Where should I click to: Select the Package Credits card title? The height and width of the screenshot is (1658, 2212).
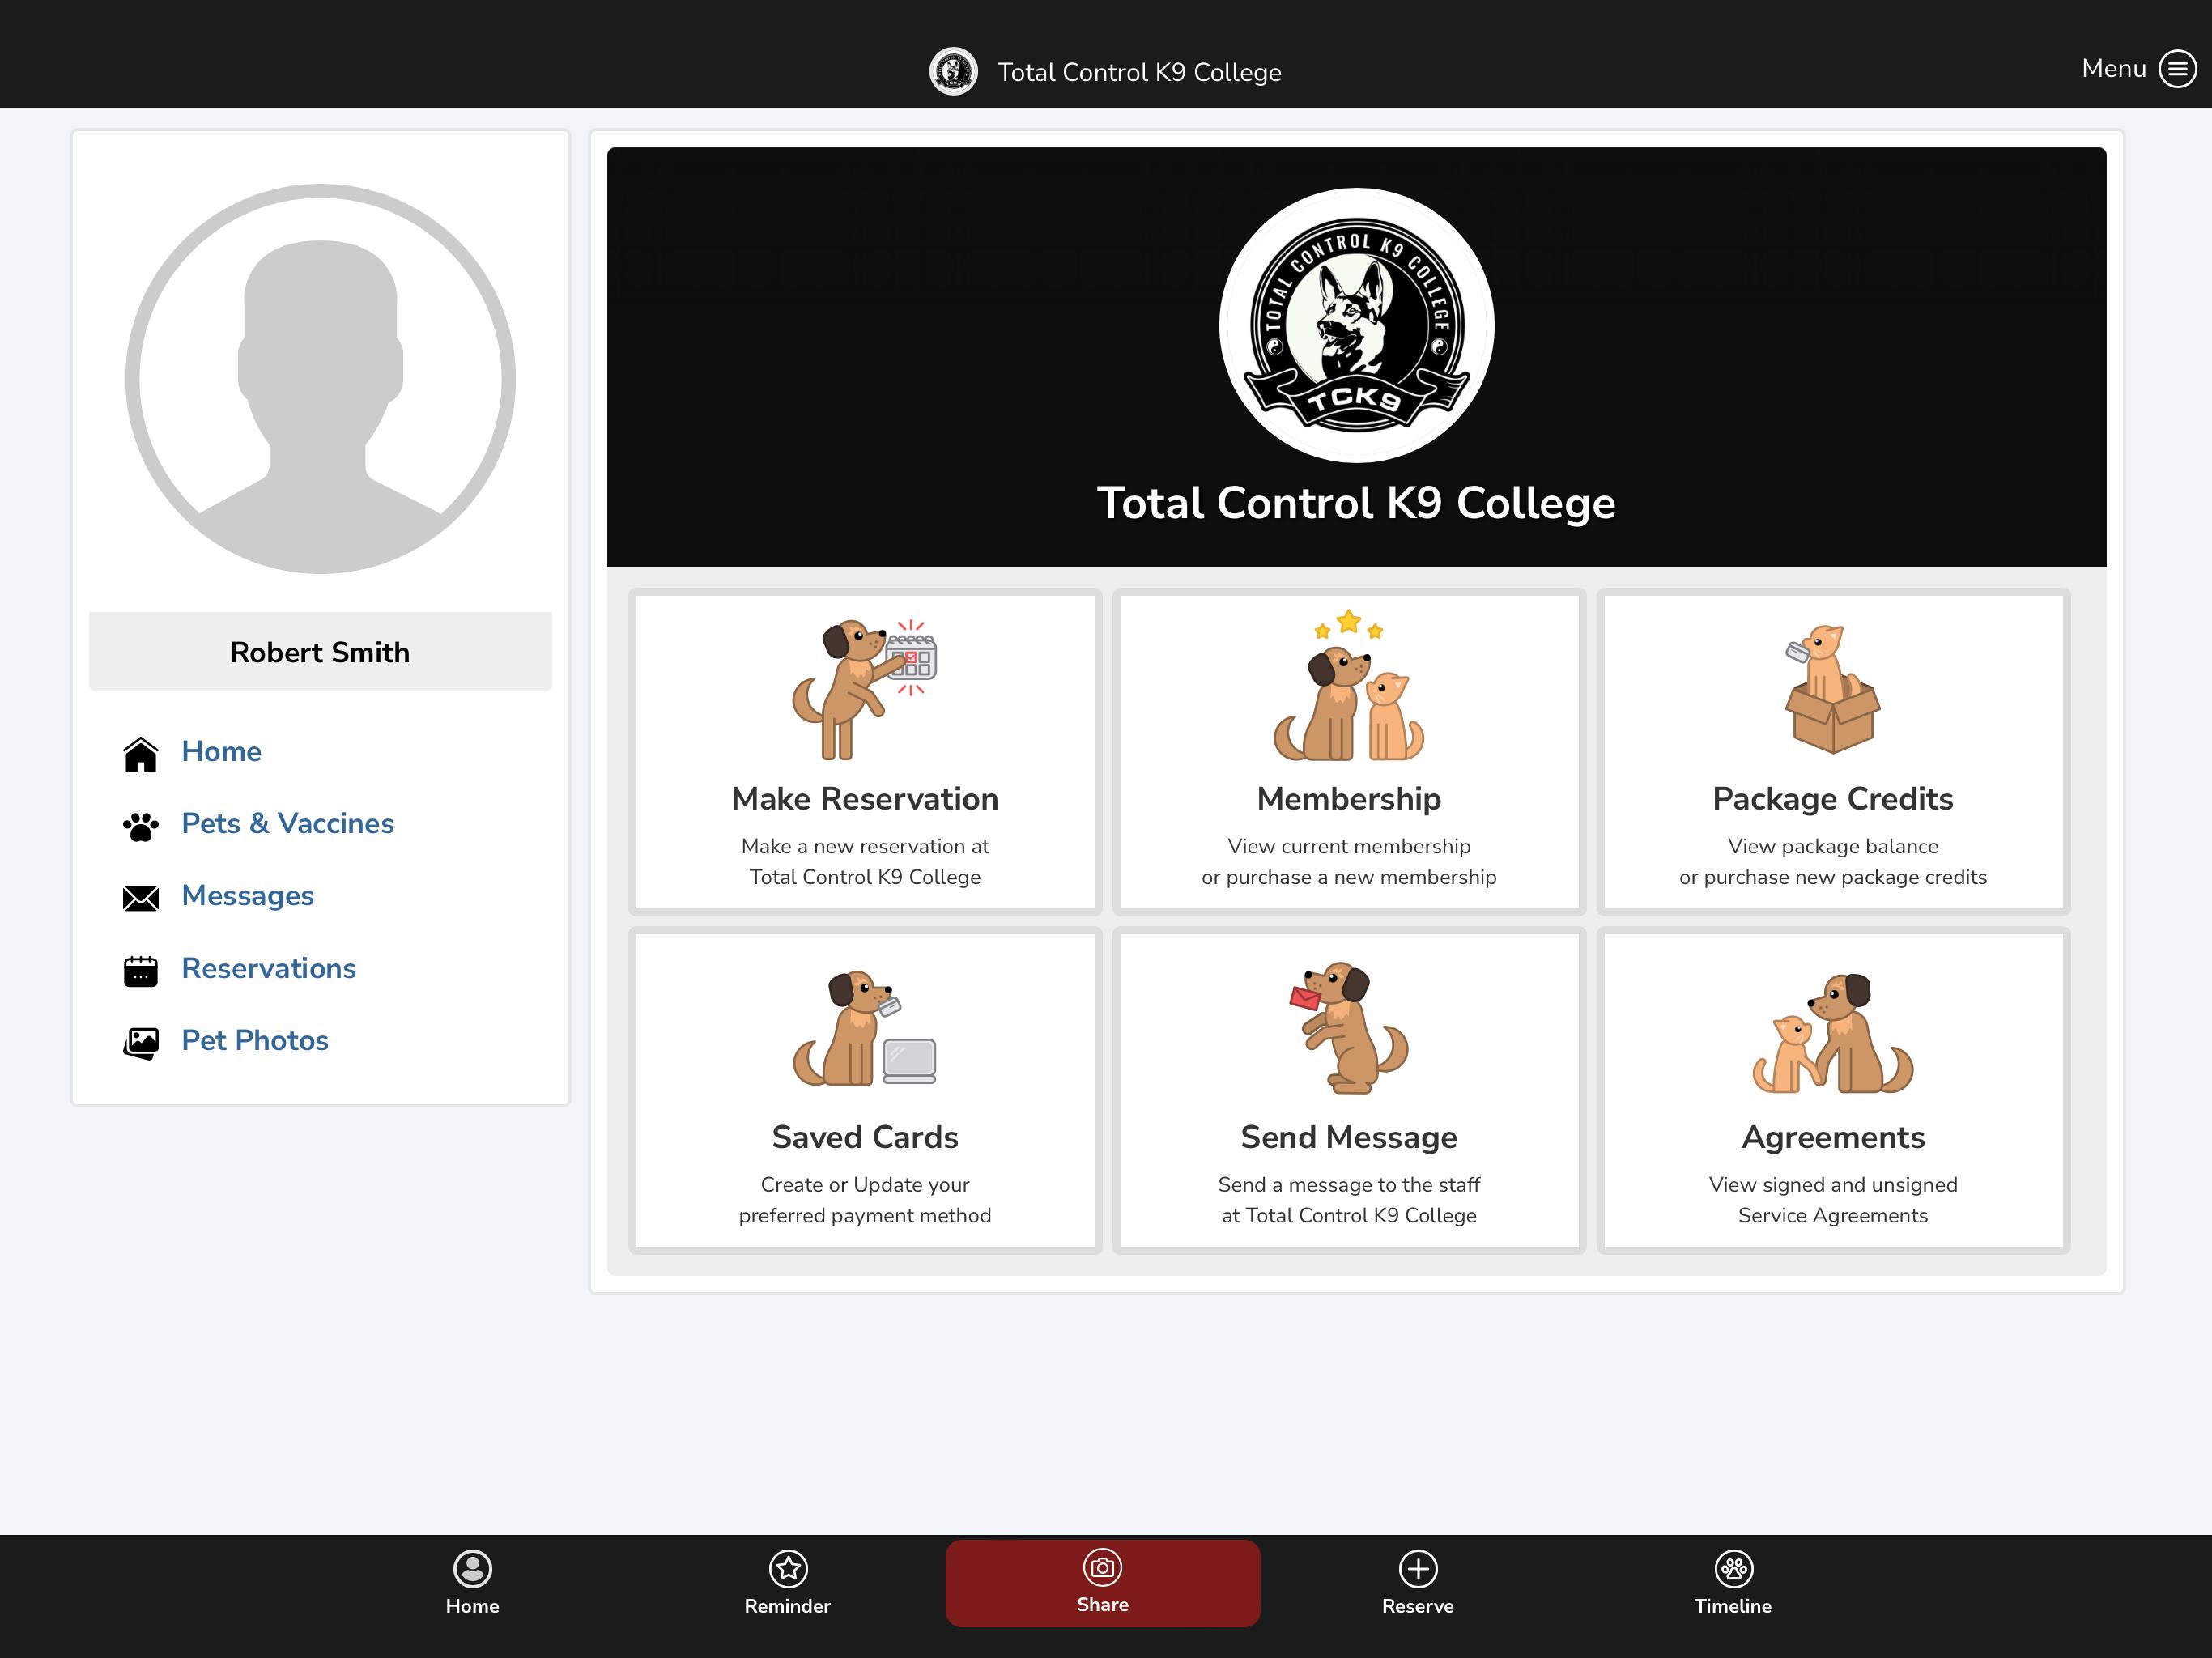click(x=1832, y=798)
